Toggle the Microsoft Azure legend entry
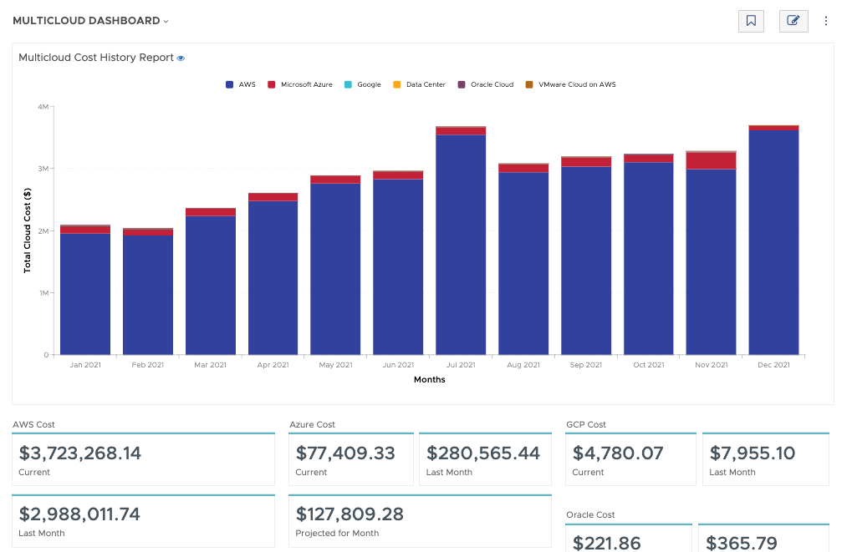This screenshot has width=847, height=552. coord(299,84)
